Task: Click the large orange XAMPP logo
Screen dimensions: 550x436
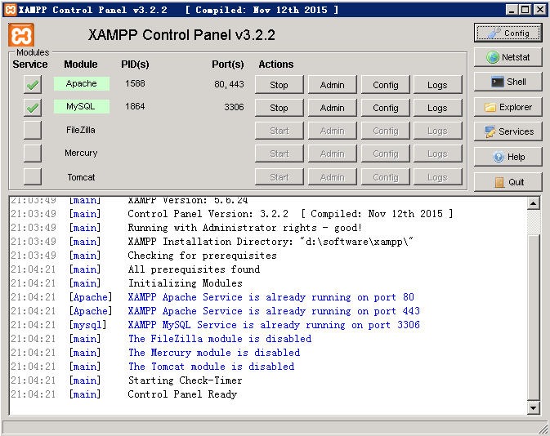Action: (21, 35)
